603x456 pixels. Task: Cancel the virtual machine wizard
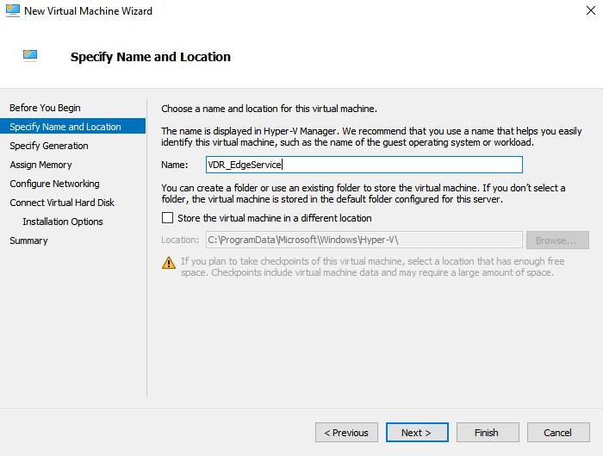[x=558, y=433]
